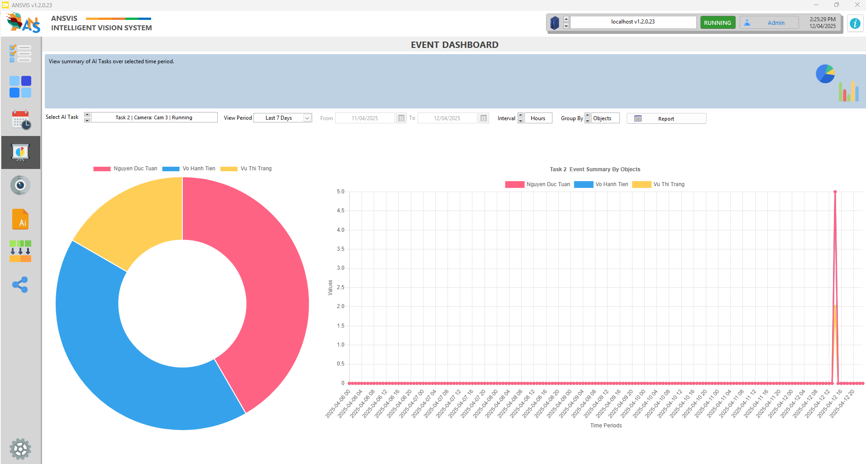
Task: Open the orange Ai file icon
Action: point(20,219)
